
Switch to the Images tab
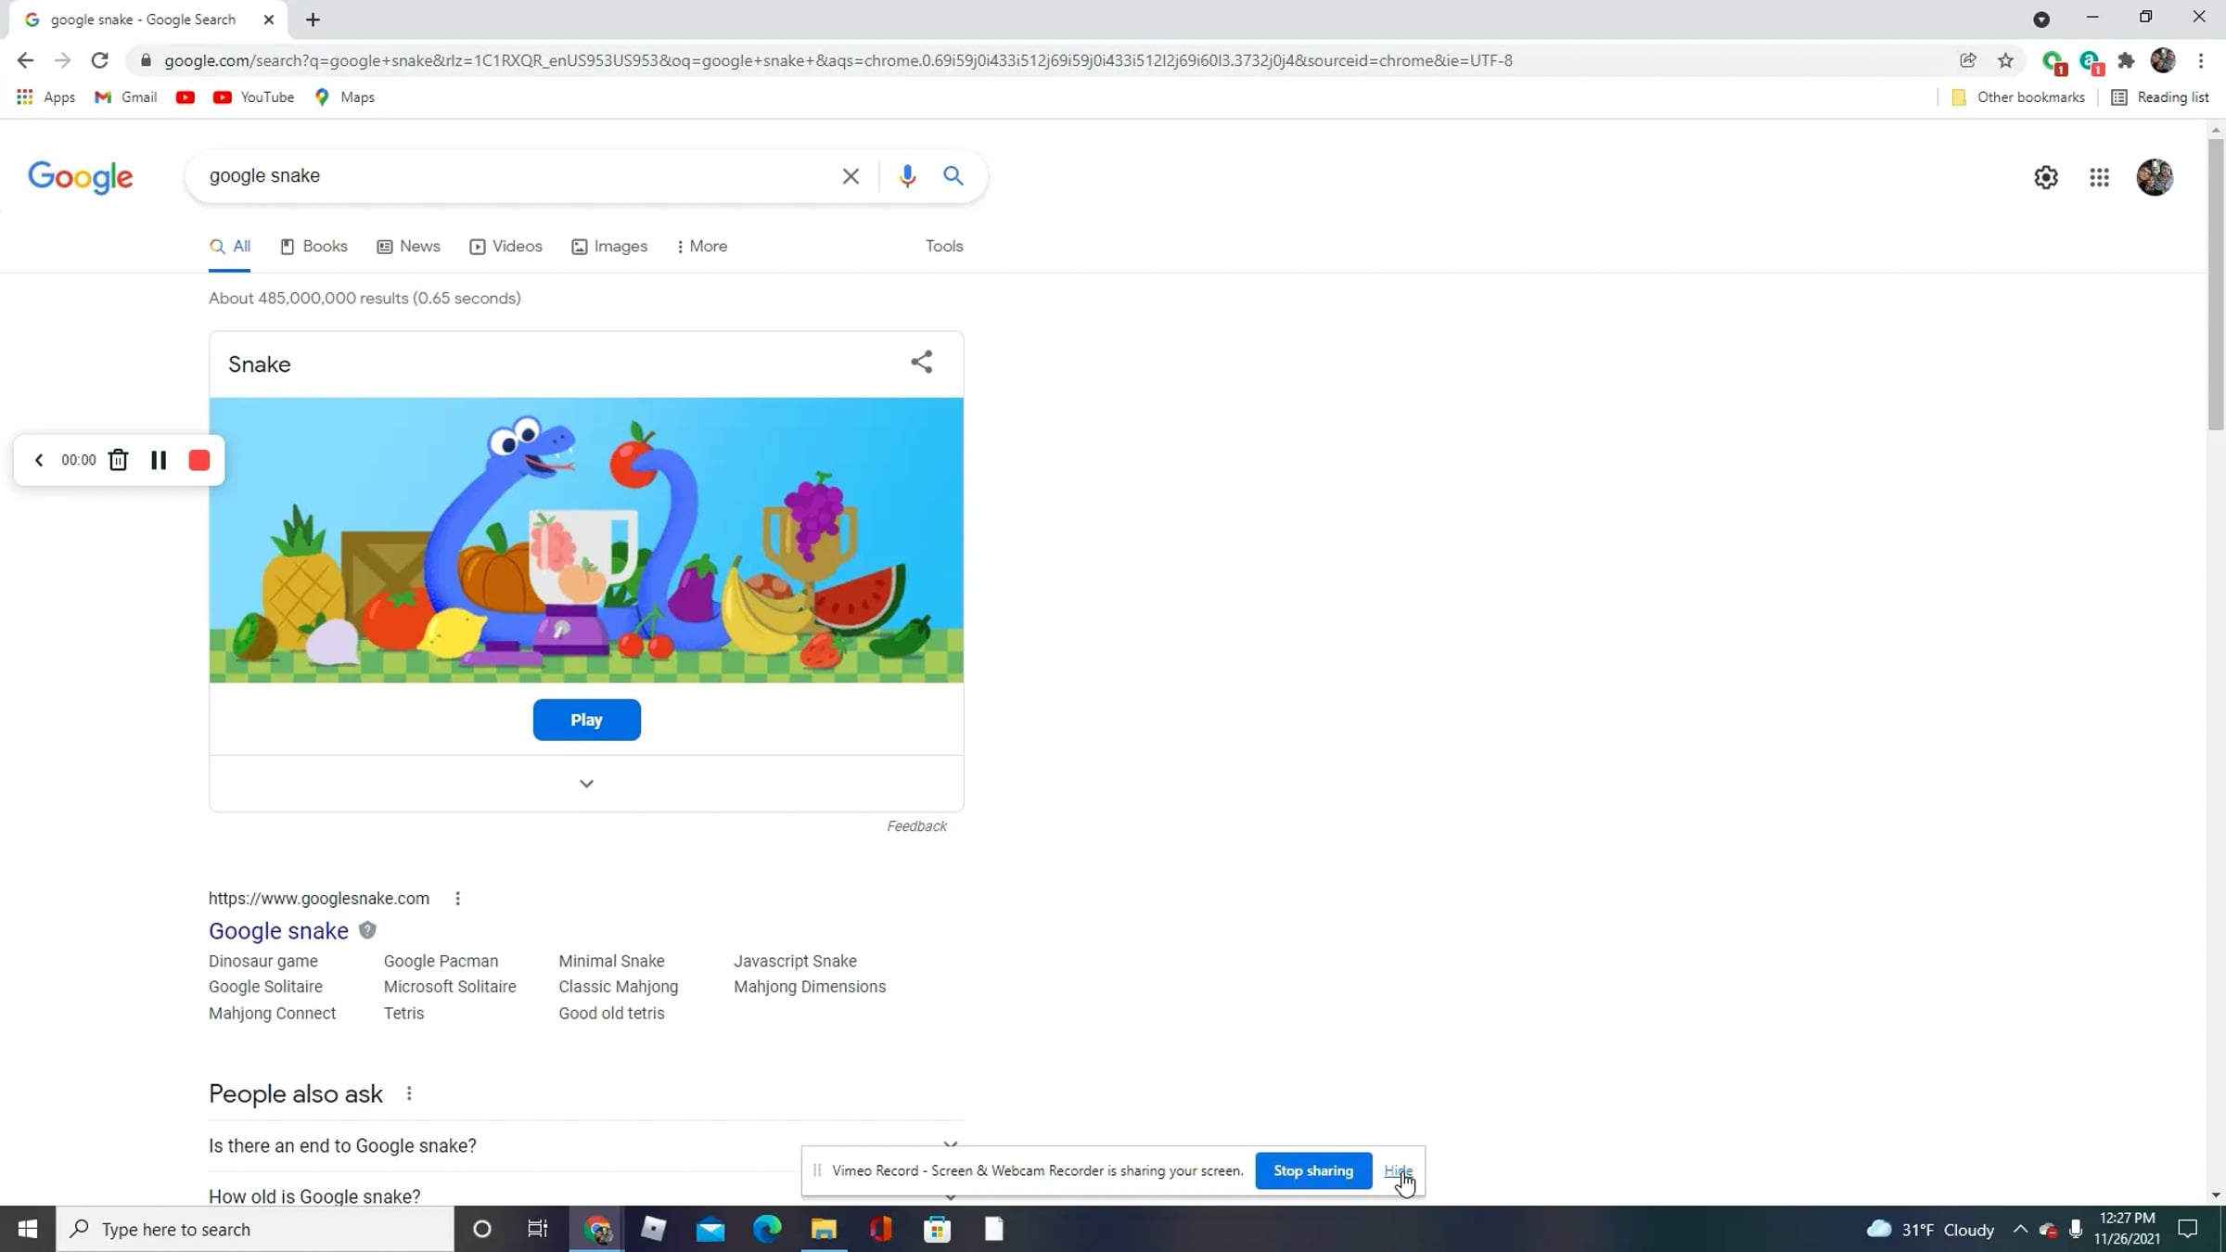(x=609, y=247)
